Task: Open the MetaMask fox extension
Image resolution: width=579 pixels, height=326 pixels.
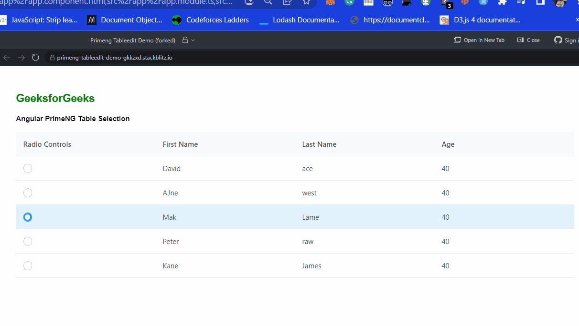Action: pyautogui.click(x=330, y=2)
